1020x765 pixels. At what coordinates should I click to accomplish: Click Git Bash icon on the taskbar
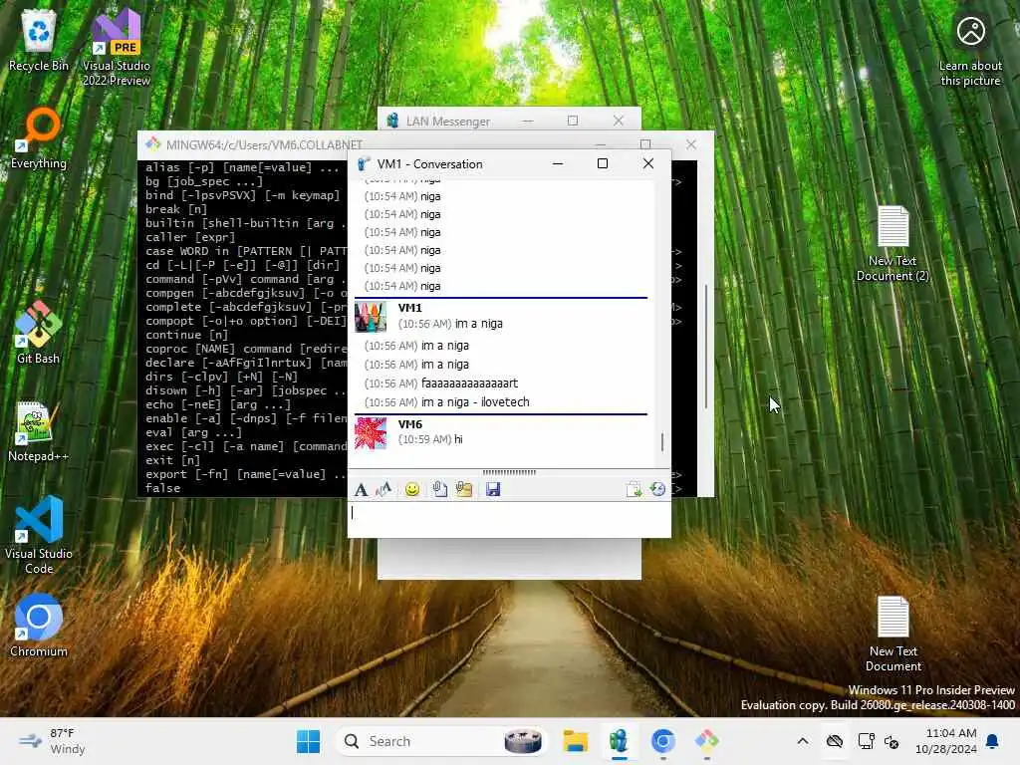pyautogui.click(x=706, y=741)
